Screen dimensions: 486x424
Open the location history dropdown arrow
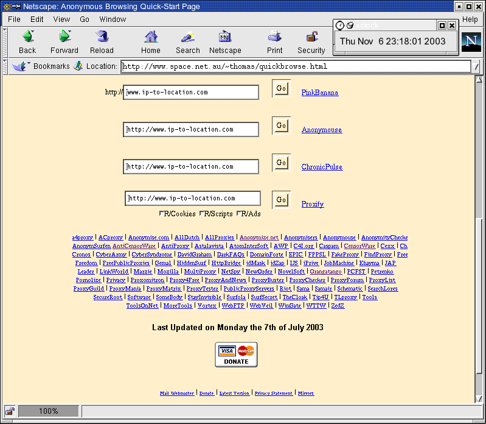476,67
